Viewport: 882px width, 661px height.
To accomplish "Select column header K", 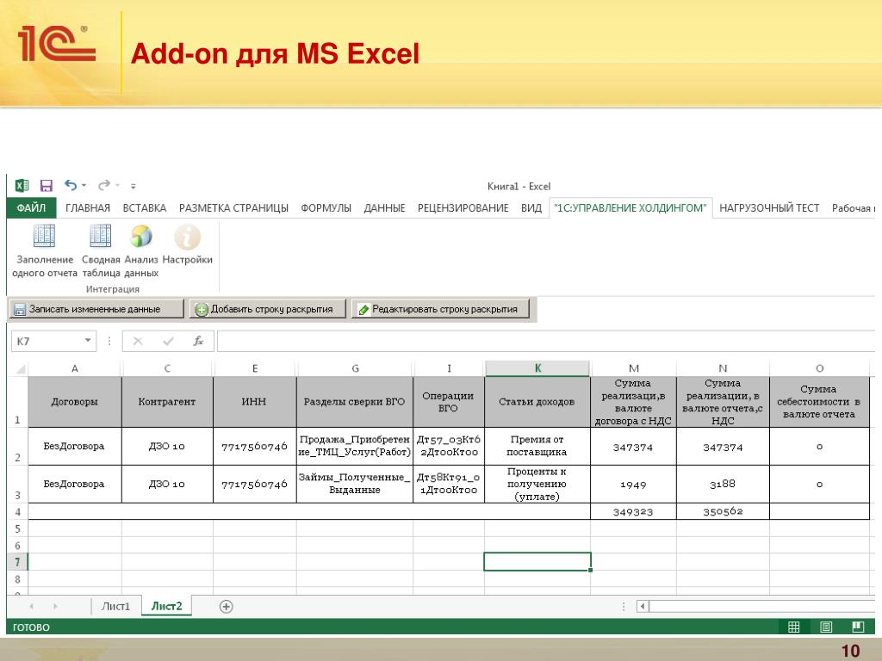I will [537, 368].
